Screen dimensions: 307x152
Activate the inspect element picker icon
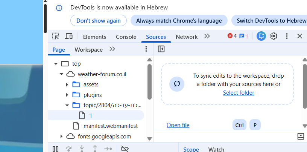(56, 36)
